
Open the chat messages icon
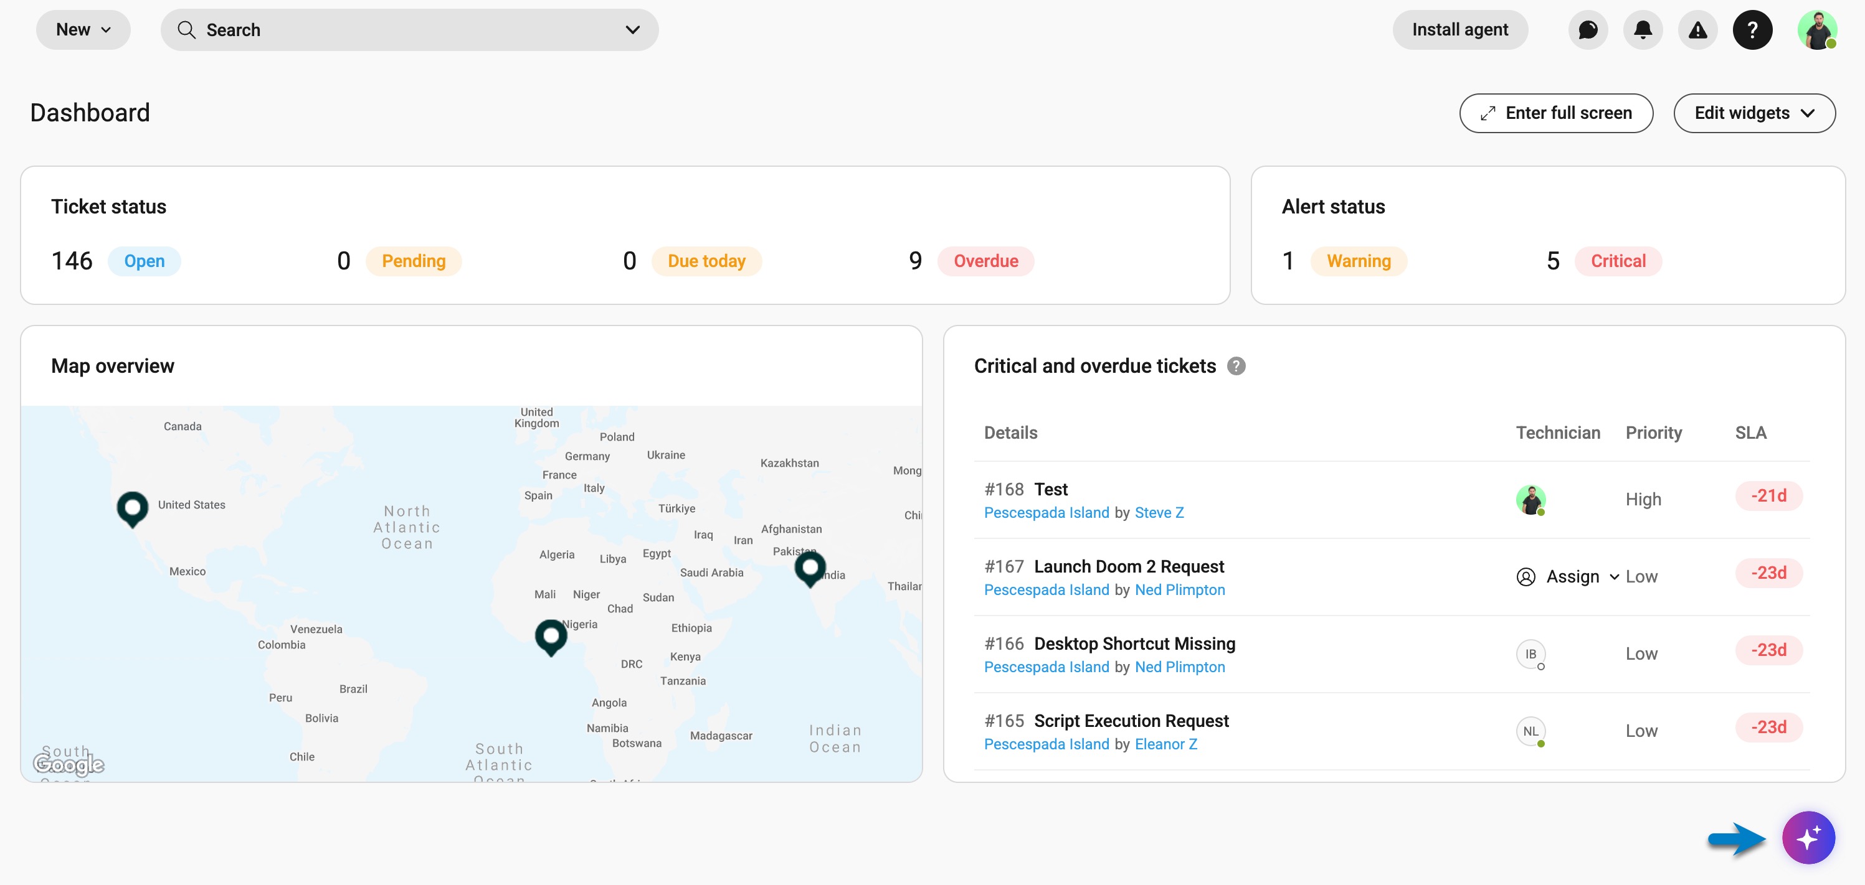(1587, 30)
